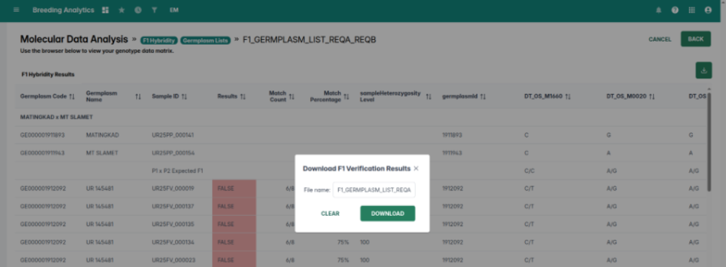Open notifications bell
Viewport: 726px width, 267px height.
tap(659, 10)
